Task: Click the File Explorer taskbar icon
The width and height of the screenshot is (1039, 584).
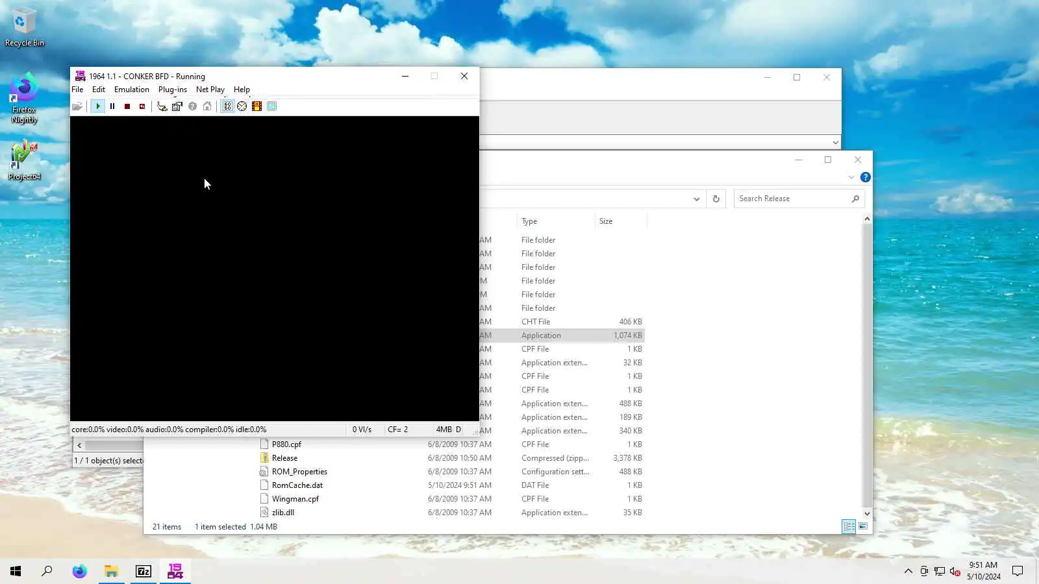Action: point(111,571)
